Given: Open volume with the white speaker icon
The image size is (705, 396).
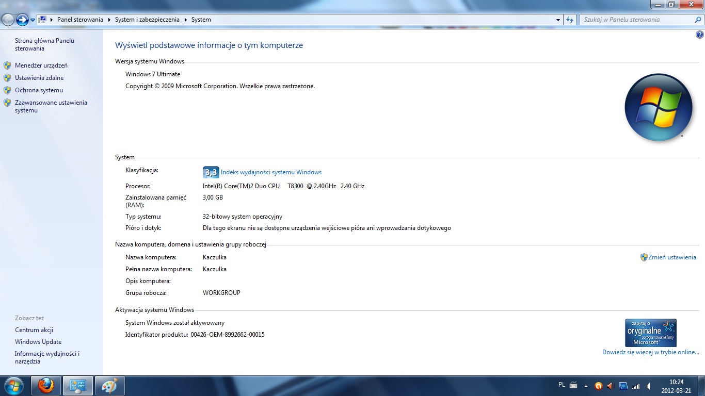Looking at the screenshot, I should [x=648, y=386].
